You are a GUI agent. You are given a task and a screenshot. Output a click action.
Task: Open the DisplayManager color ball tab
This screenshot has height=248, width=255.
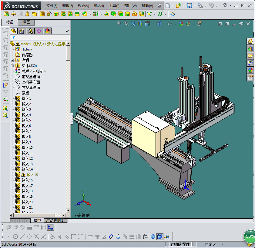click(47, 31)
